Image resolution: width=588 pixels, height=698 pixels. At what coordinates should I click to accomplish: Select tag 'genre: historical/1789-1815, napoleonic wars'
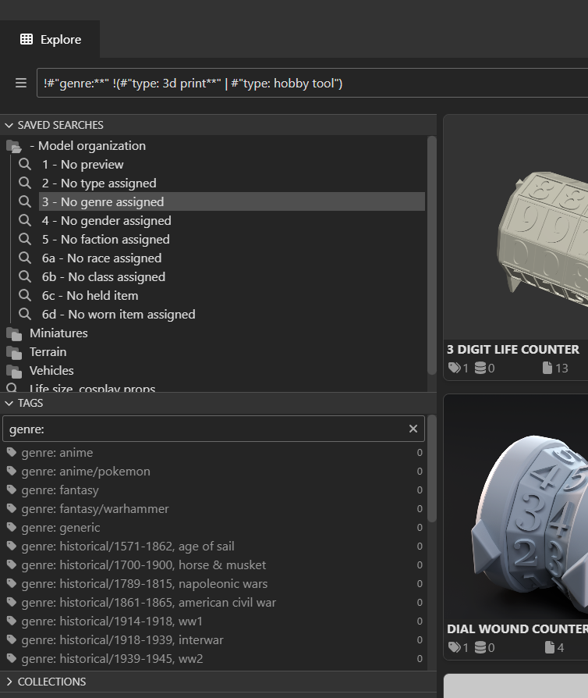pos(144,583)
